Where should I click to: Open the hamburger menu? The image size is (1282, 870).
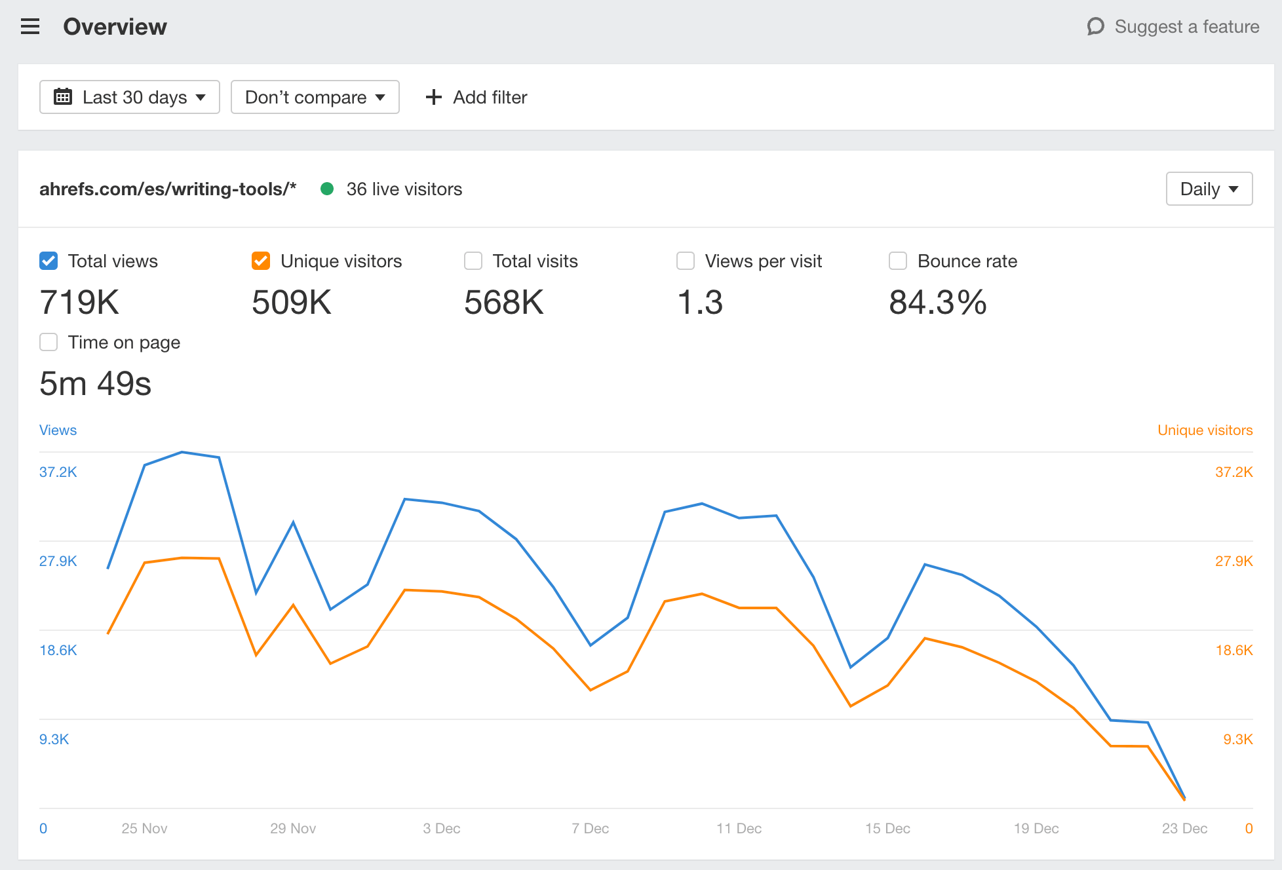(x=30, y=27)
